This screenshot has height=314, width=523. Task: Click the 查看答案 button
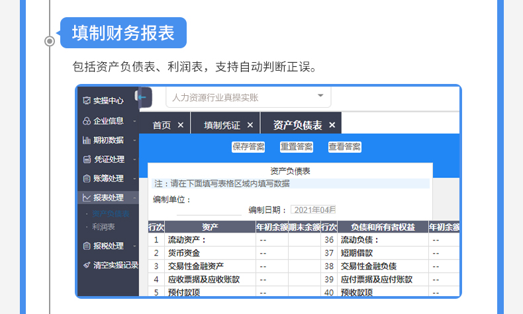tap(344, 147)
